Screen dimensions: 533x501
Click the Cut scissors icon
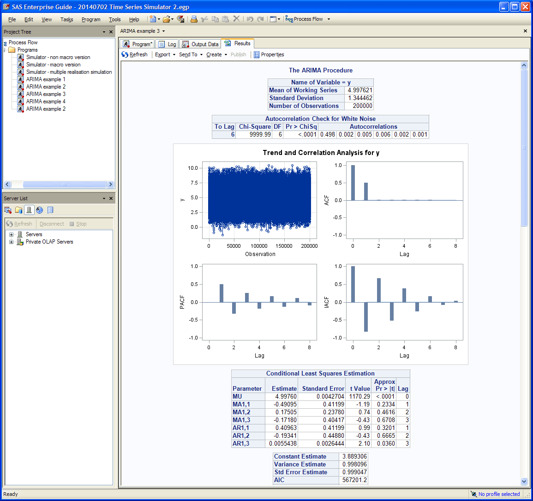pyautogui.click(x=204, y=19)
